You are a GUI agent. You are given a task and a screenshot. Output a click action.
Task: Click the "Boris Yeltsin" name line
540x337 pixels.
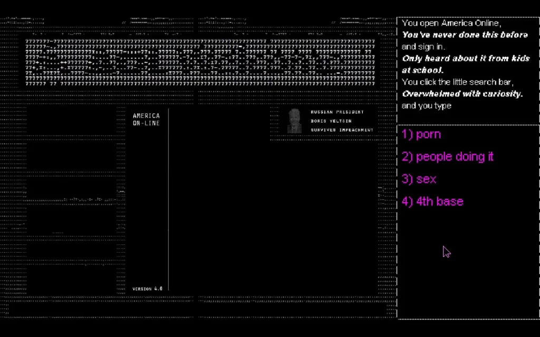click(x=331, y=121)
